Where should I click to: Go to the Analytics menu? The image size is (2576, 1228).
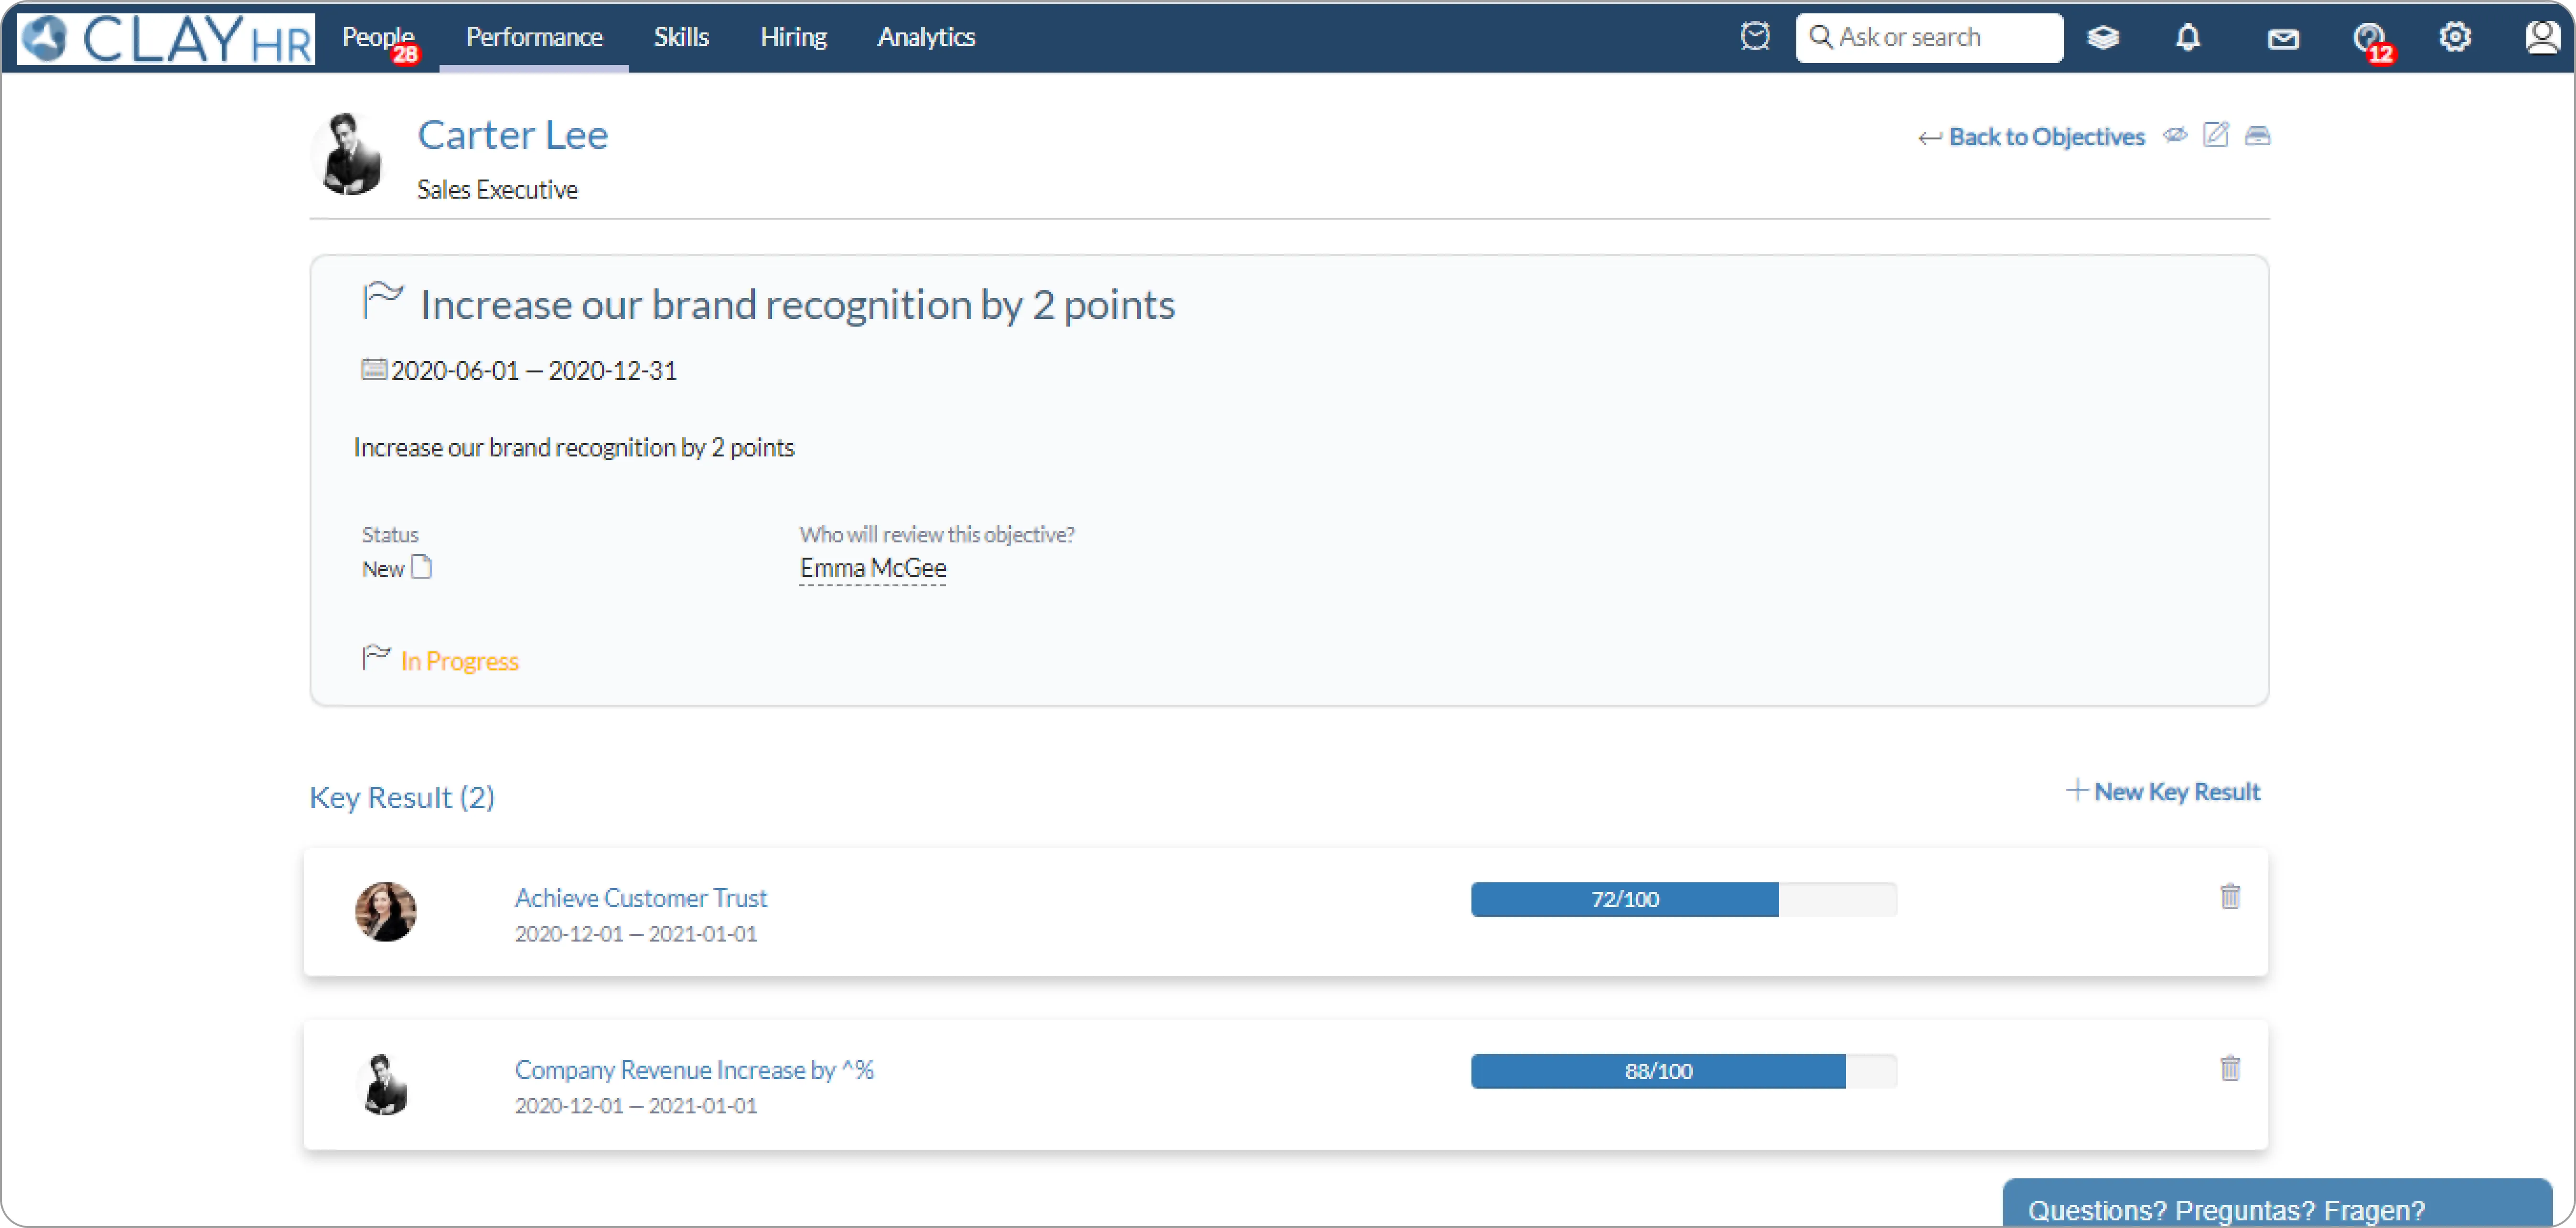tap(926, 37)
